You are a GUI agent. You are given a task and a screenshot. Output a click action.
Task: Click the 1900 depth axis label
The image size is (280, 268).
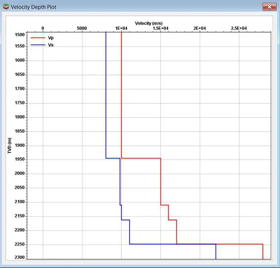(x=20, y=145)
